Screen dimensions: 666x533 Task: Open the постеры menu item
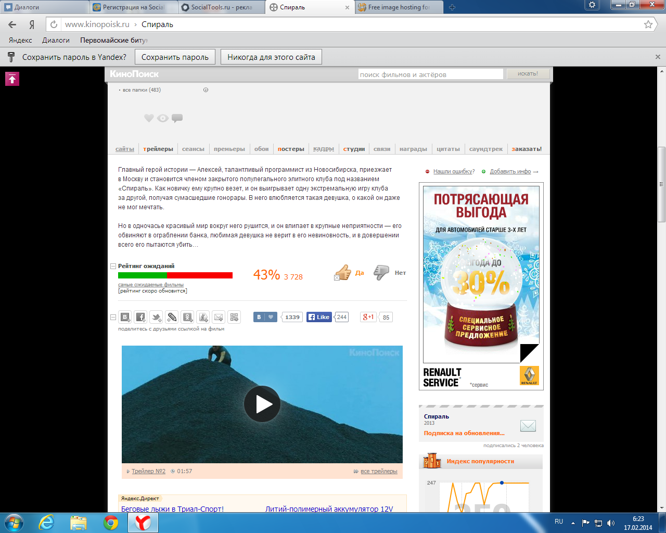(x=291, y=149)
